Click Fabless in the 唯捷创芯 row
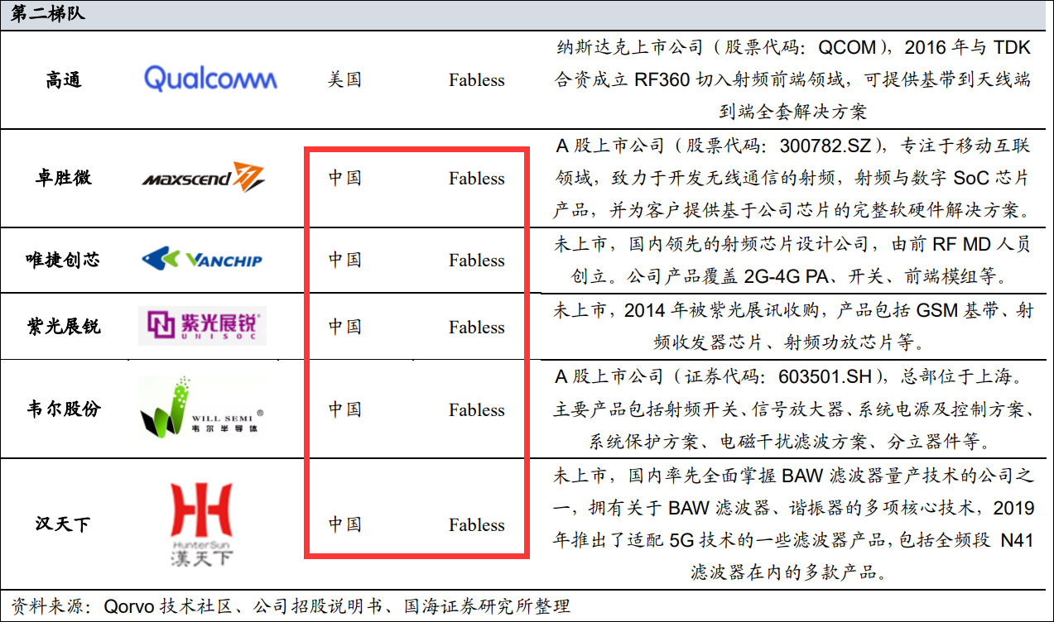 [x=477, y=260]
